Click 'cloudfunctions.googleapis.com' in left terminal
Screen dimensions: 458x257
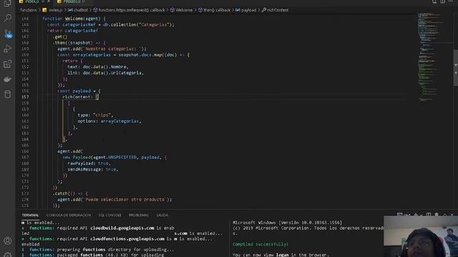(x=127, y=238)
